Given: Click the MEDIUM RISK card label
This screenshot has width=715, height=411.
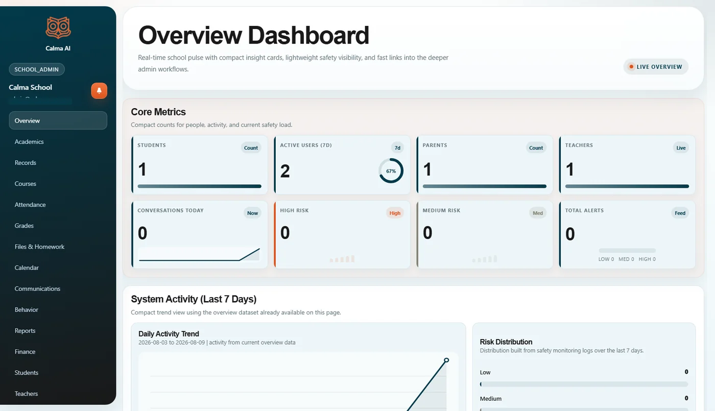Looking at the screenshot, I should tap(441, 210).
